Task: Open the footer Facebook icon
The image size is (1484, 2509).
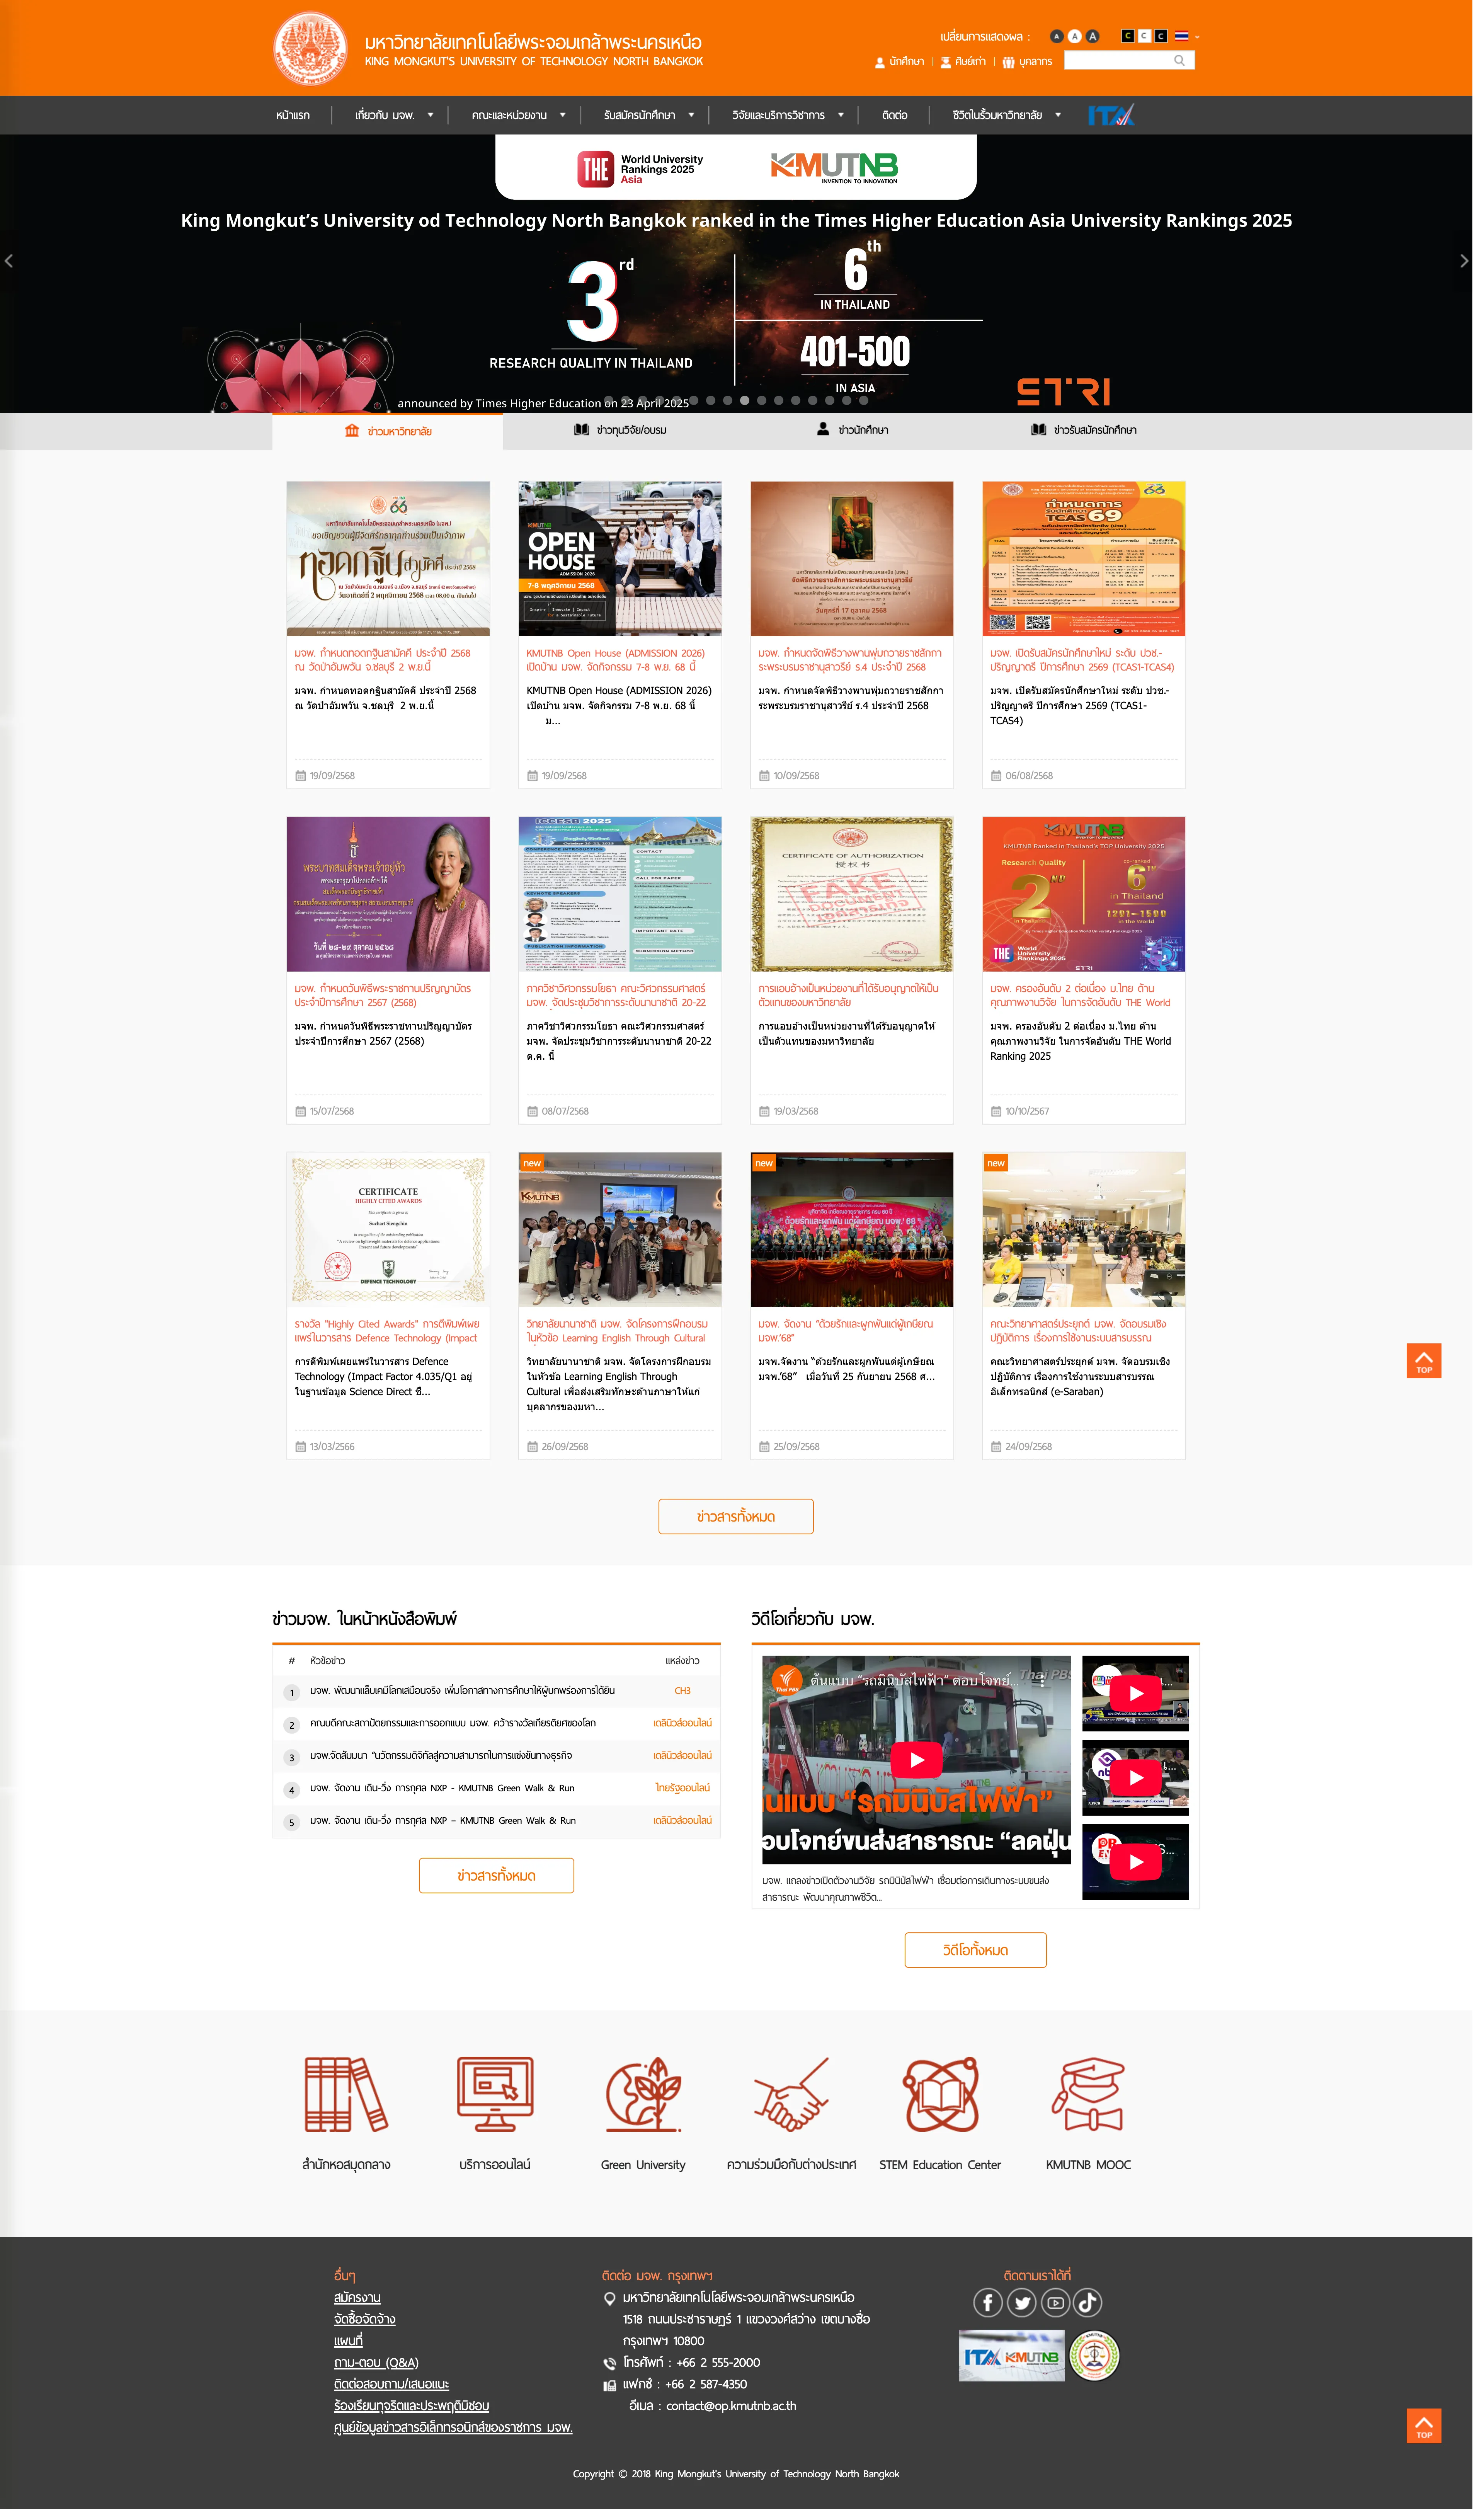Action: (x=988, y=2303)
